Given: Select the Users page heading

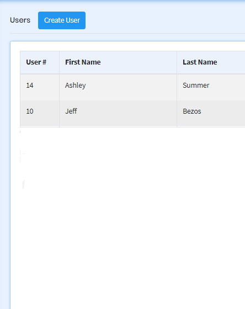Looking at the screenshot, I should pyautogui.click(x=20, y=20).
